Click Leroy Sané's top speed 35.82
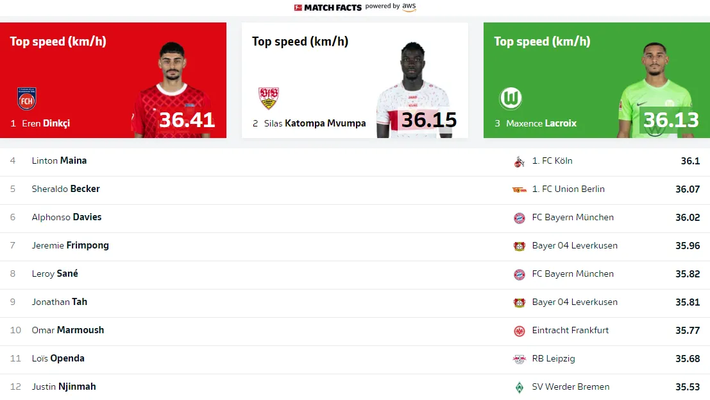 (x=687, y=274)
